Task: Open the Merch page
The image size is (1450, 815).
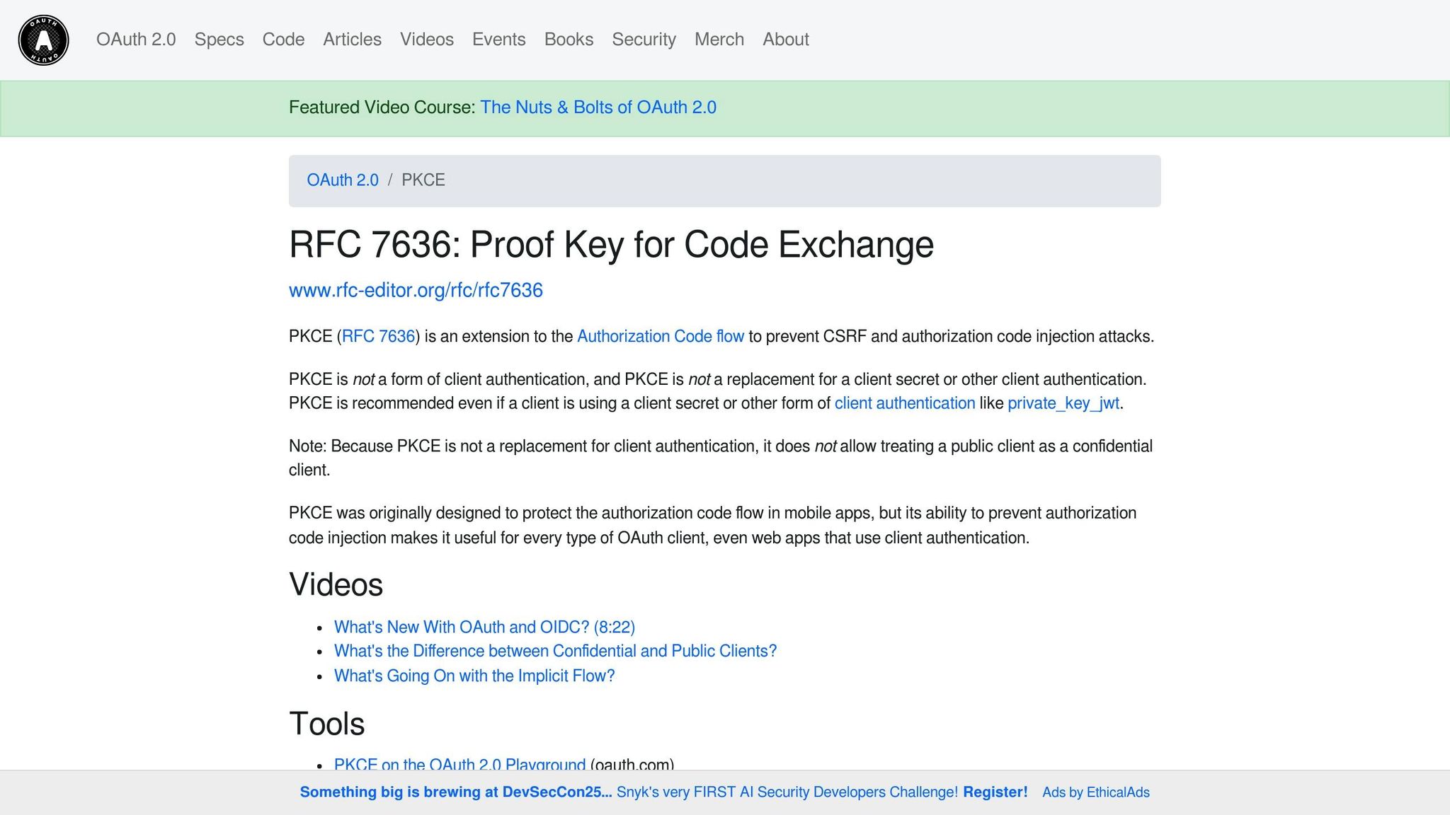Action: (x=719, y=40)
